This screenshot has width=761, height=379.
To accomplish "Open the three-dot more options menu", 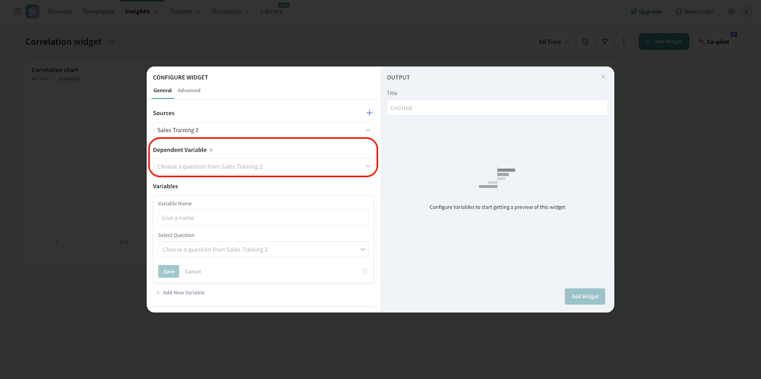I will [x=624, y=42].
